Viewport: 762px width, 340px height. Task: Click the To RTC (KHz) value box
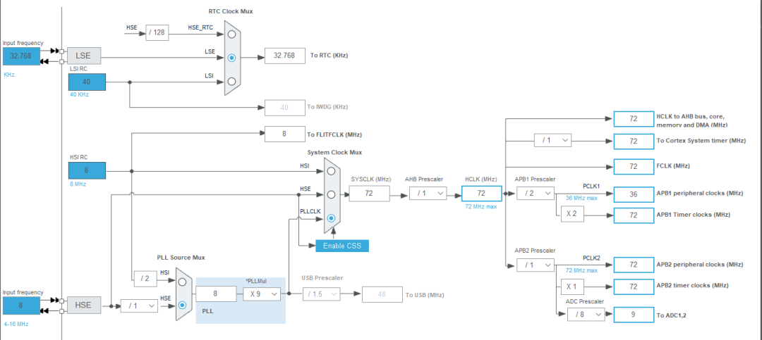(x=285, y=56)
